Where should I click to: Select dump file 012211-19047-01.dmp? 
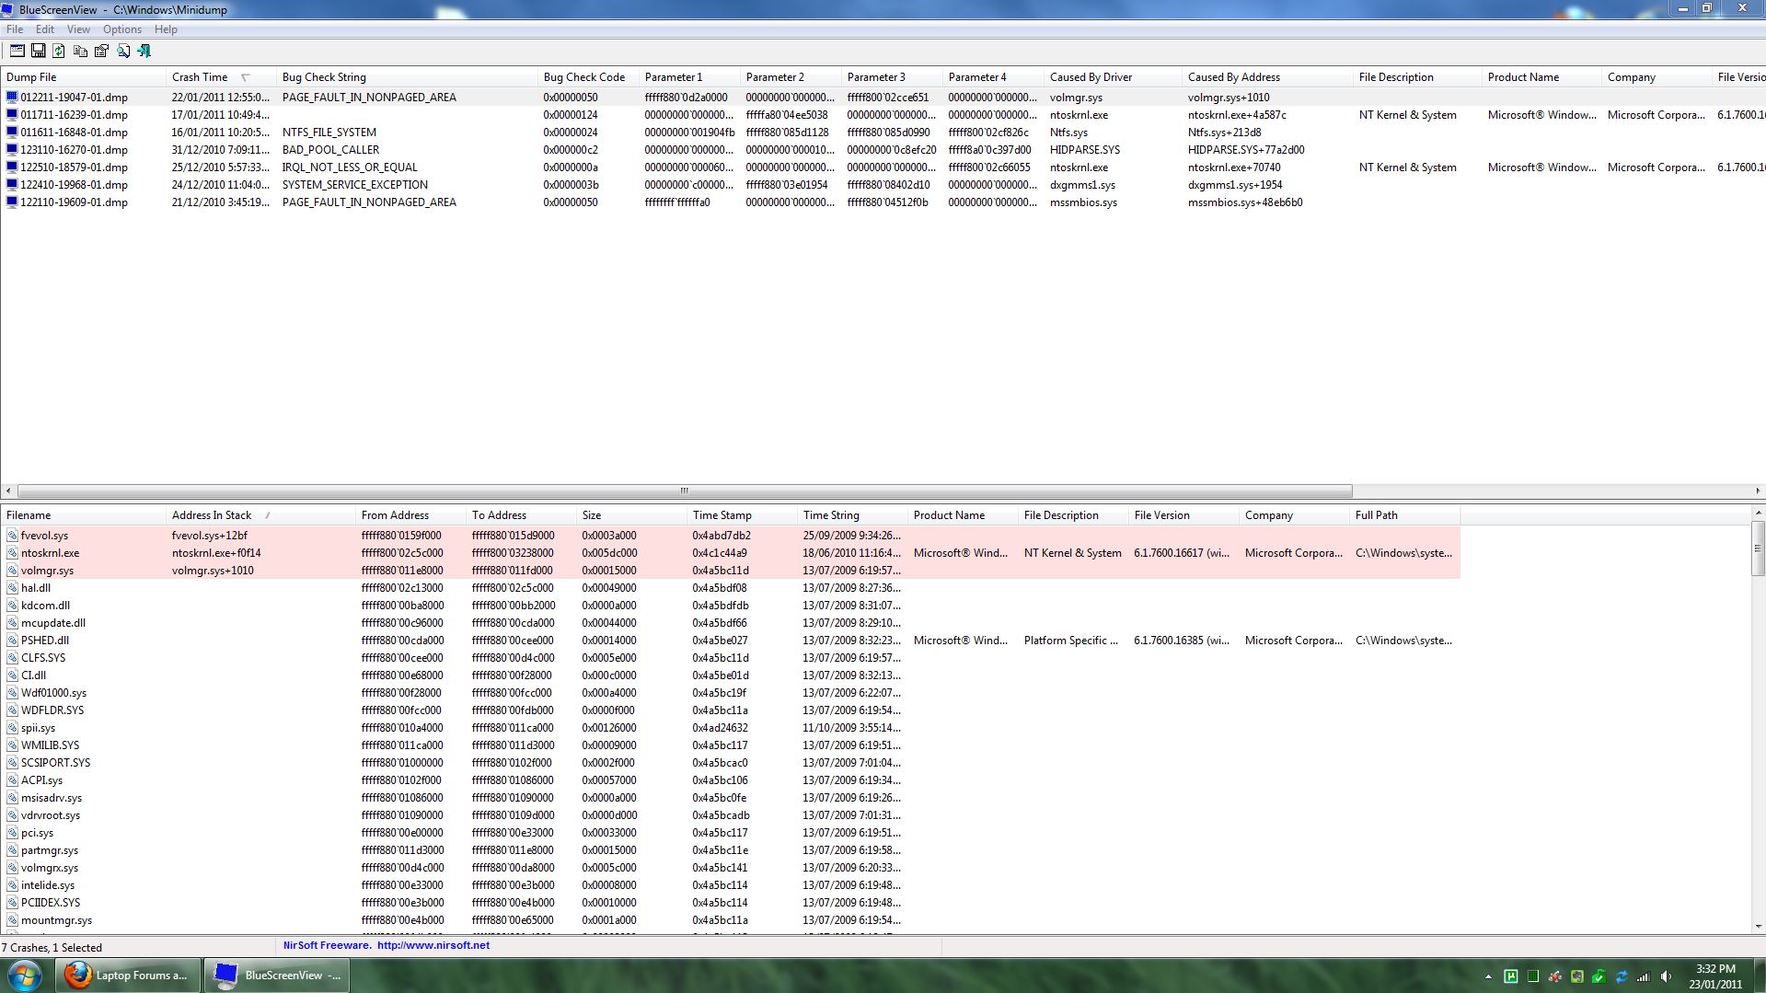pos(74,98)
